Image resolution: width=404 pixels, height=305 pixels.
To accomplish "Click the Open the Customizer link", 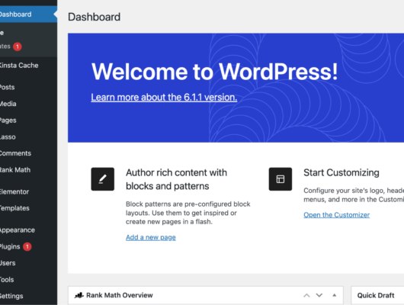I will pos(336,215).
